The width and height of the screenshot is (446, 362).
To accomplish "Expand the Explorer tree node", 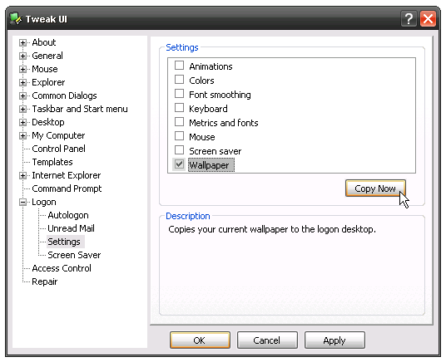I will point(22,83).
